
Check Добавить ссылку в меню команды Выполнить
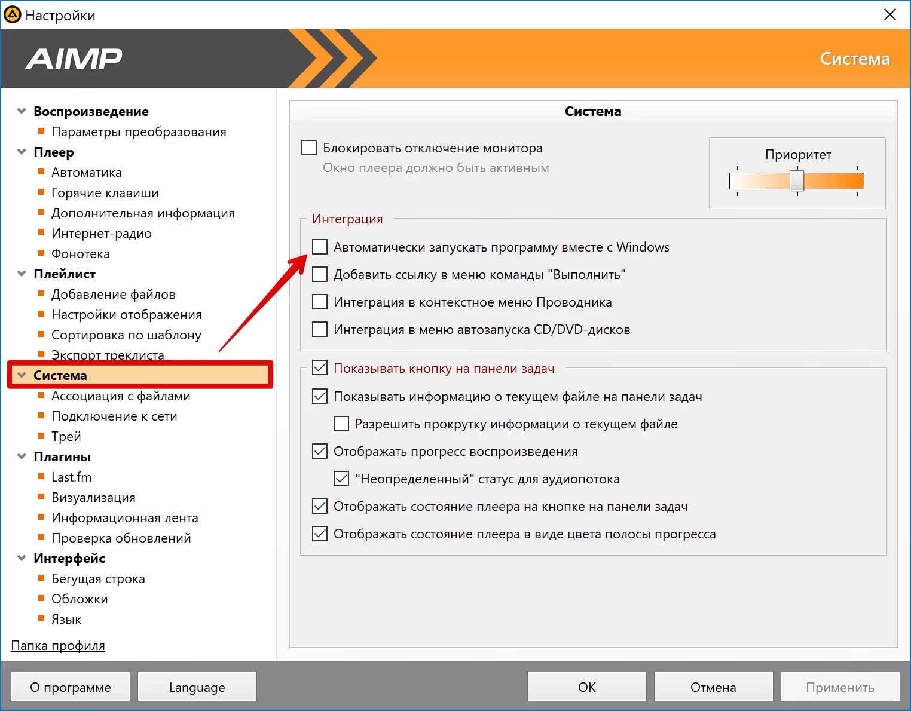tap(320, 274)
